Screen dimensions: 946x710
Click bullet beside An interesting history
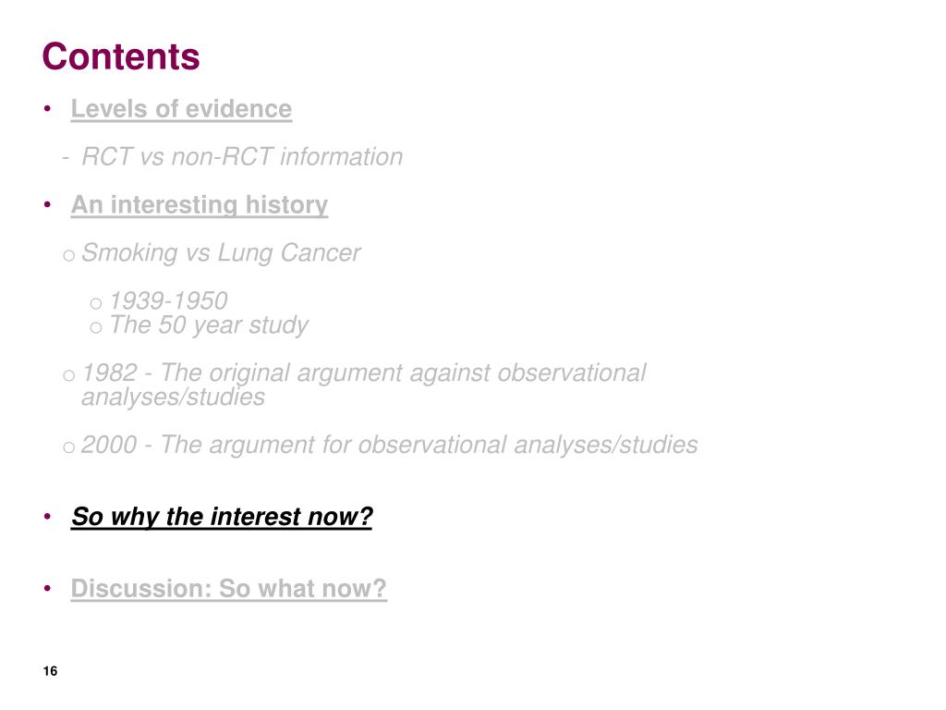click(x=48, y=204)
